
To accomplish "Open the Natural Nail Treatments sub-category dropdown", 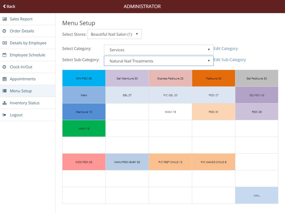I will pyautogui.click(x=159, y=61).
